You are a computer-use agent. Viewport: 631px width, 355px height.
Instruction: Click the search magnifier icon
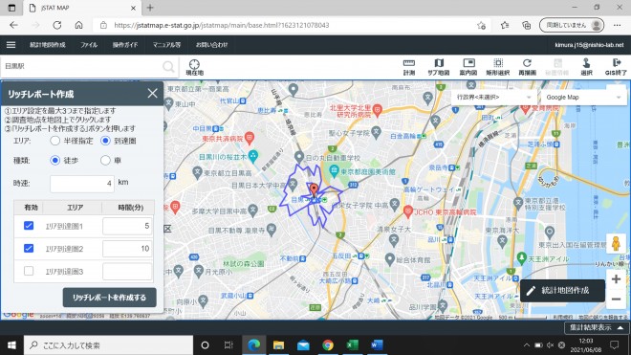(x=168, y=66)
